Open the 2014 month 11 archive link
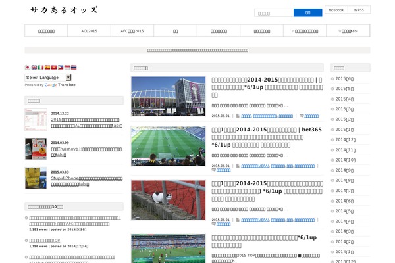The height and width of the screenshot is (263, 395). tap(346, 150)
